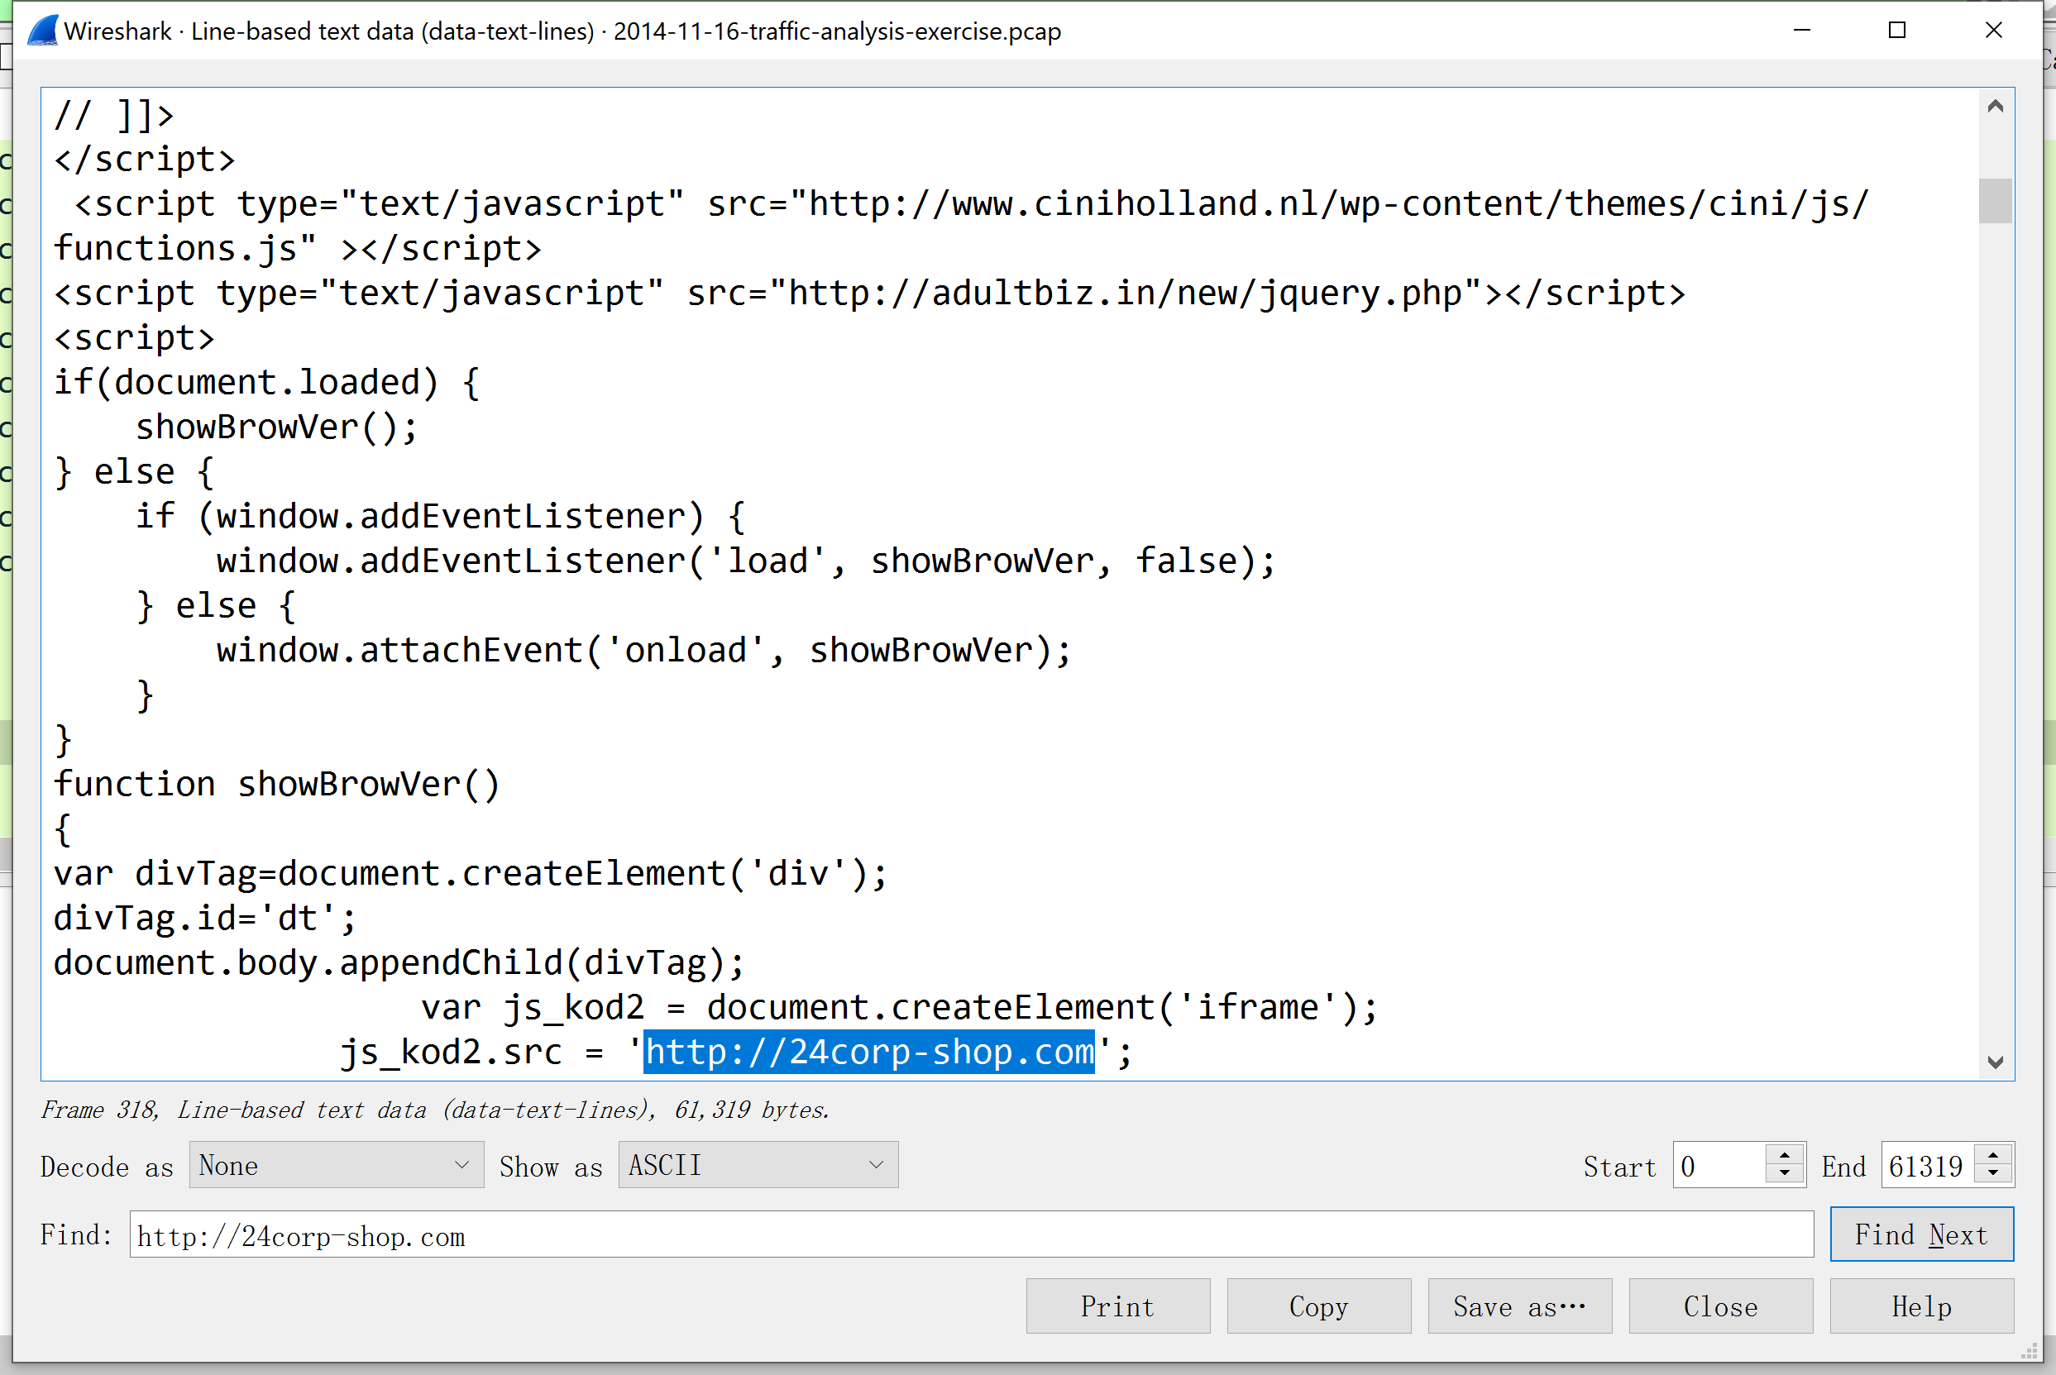The image size is (2056, 1375).
Task: Click the Frame 318 status text
Action: click(434, 1110)
